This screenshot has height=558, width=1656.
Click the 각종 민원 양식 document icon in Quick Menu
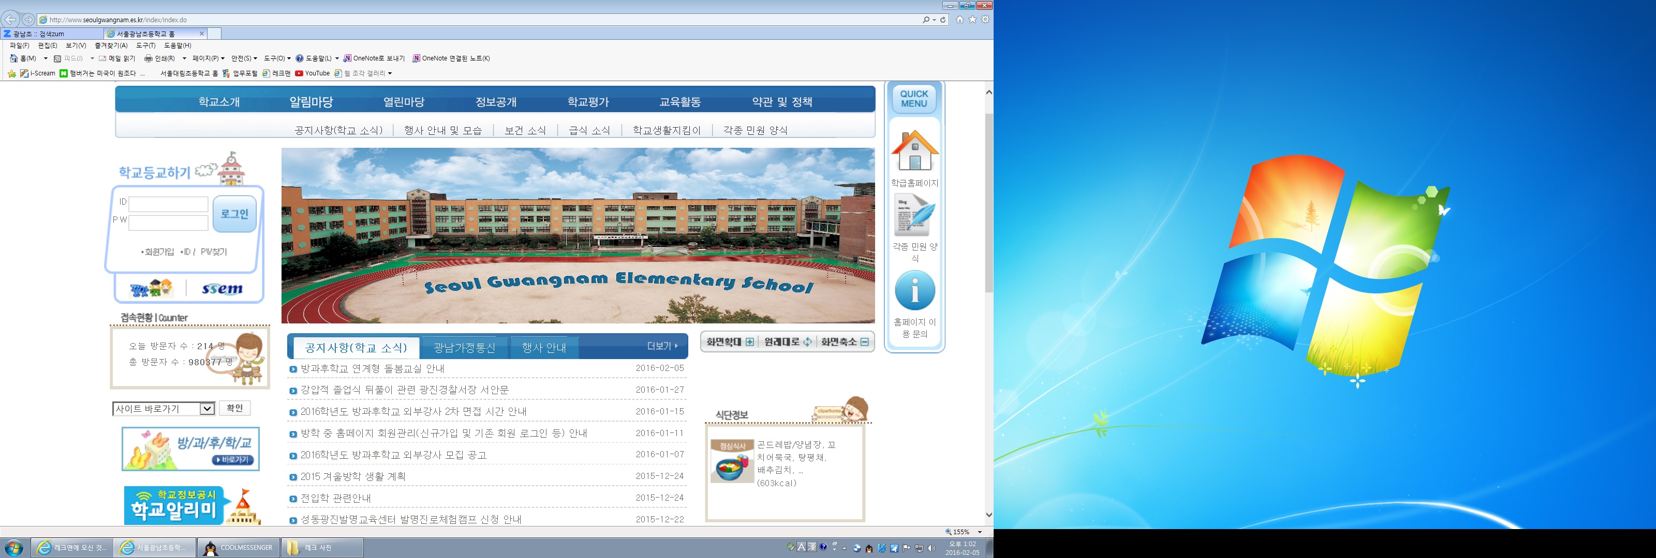click(915, 215)
